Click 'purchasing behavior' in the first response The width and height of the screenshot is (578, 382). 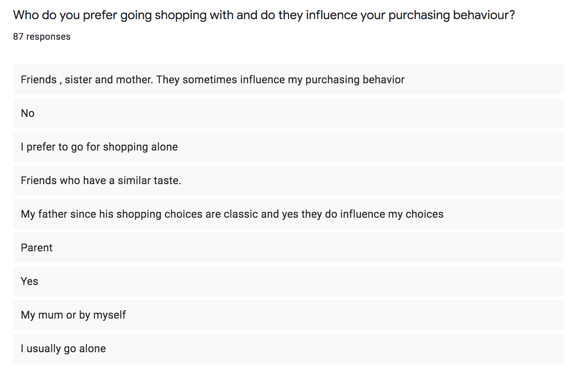(355, 79)
